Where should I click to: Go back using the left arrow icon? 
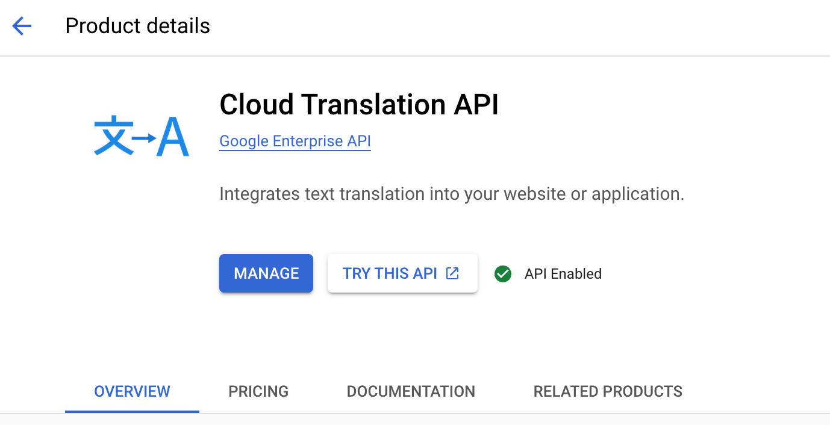[x=22, y=26]
